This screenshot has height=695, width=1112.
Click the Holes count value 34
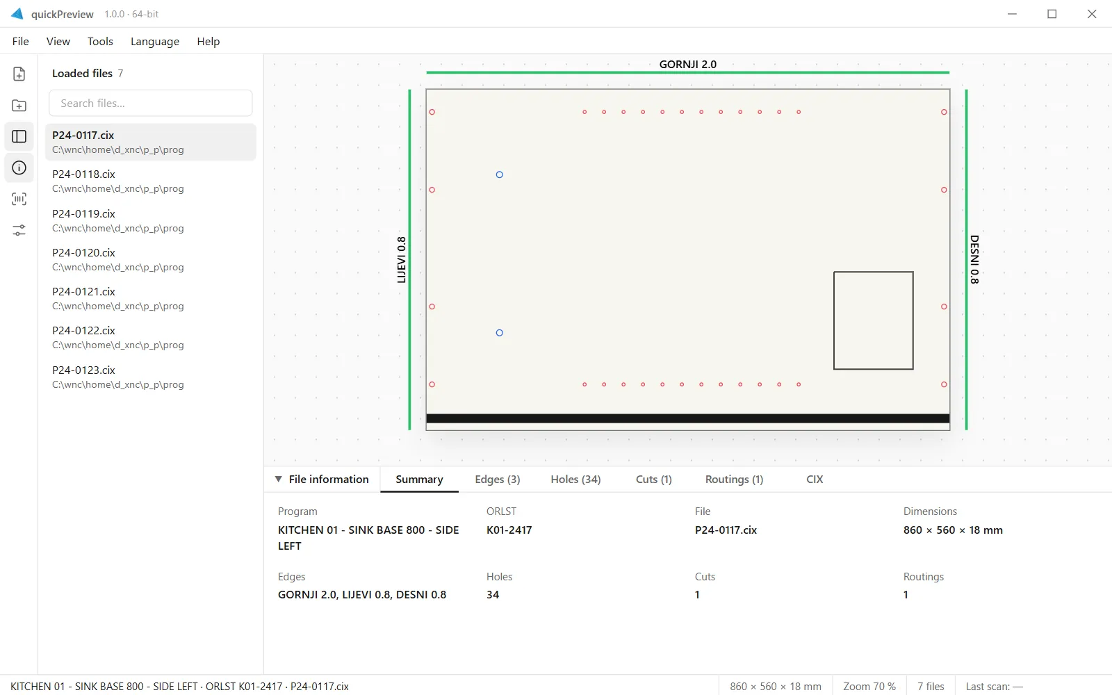[493, 594]
